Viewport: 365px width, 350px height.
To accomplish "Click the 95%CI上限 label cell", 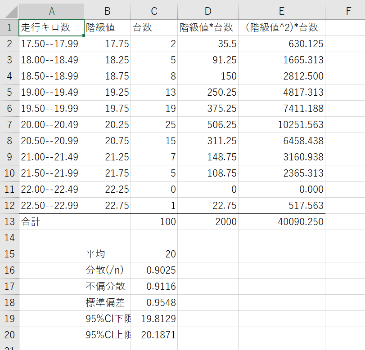I will pyautogui.click(x=107, y=335).
